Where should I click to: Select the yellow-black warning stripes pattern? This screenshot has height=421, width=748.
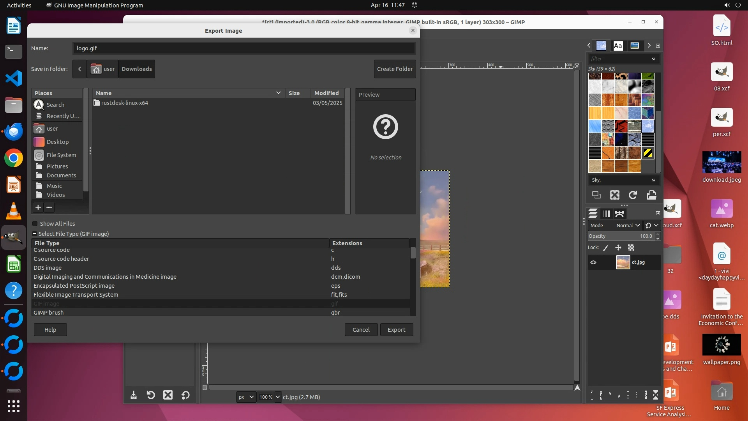(x=648, y=153)
